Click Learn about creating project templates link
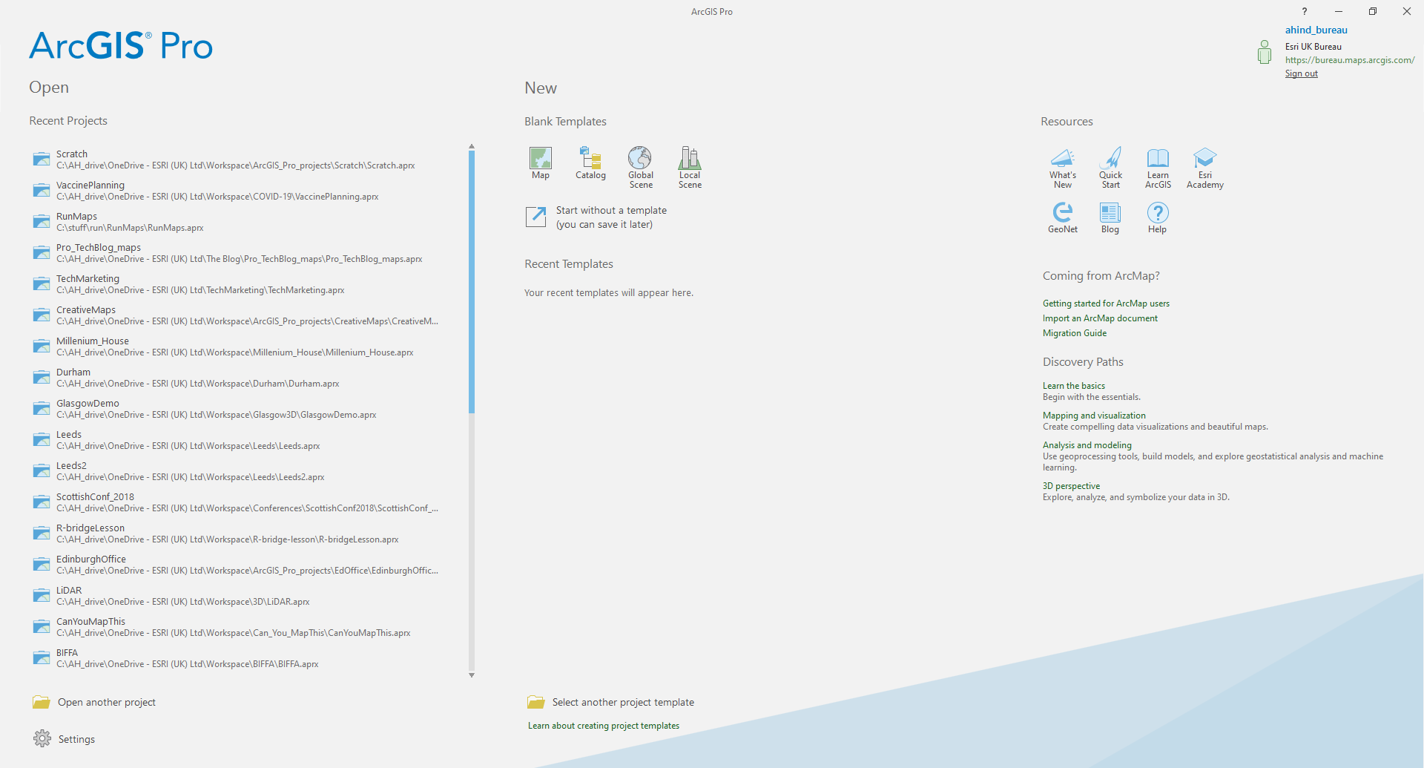This screenshot has height=768, width=1424. 604,726
